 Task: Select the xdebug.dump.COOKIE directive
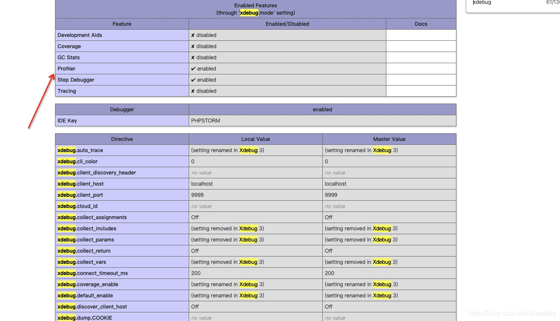pos(85,318)
